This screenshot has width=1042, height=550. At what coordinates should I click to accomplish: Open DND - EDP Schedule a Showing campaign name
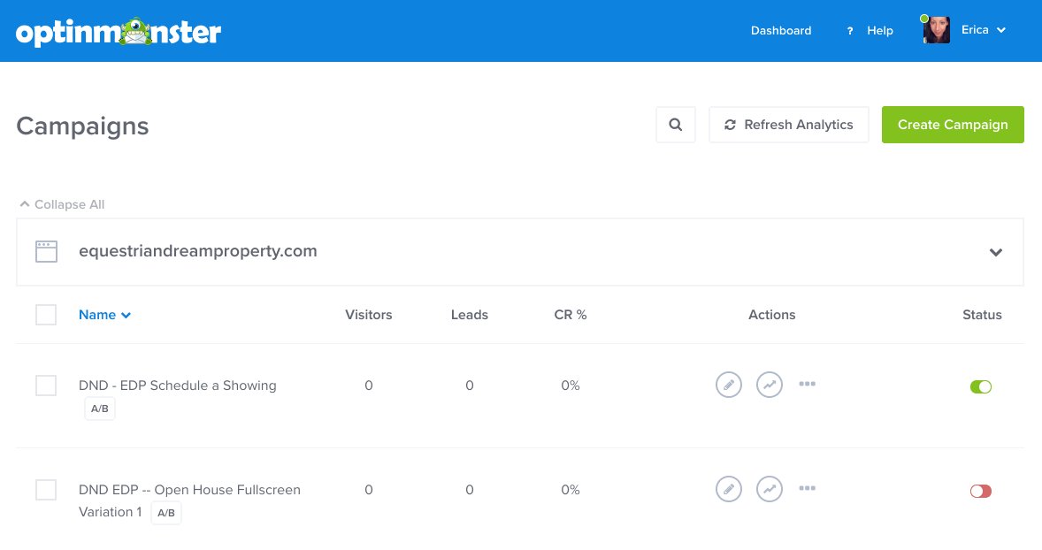pyautogui.click(x=178, y=386)
